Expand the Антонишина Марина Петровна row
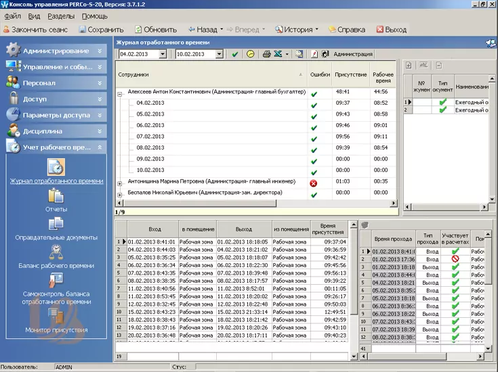This screenshot has width=498, height=372. [120, 183]
